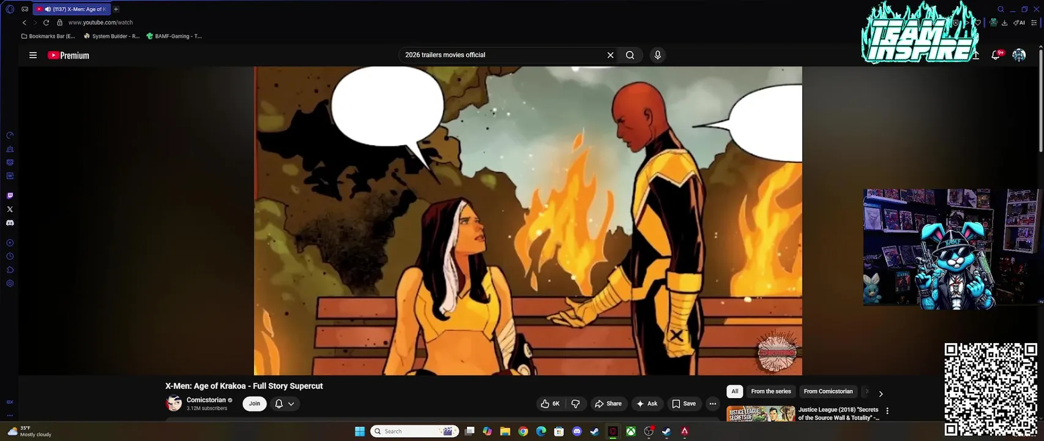Select the From Comicstorian chip
Image resolution: width=1044 pixels, height=441 pixels.
[828, 391]
